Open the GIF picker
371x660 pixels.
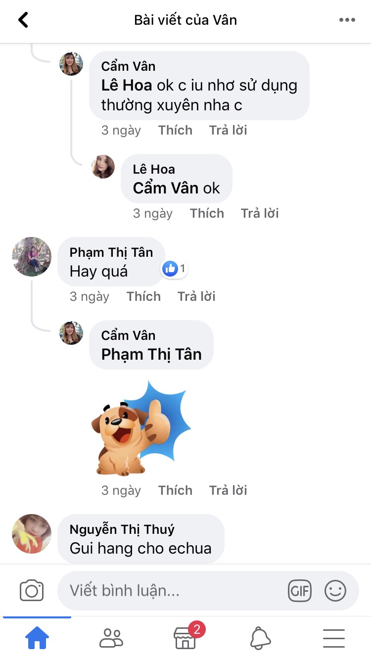tap(300, 591)
